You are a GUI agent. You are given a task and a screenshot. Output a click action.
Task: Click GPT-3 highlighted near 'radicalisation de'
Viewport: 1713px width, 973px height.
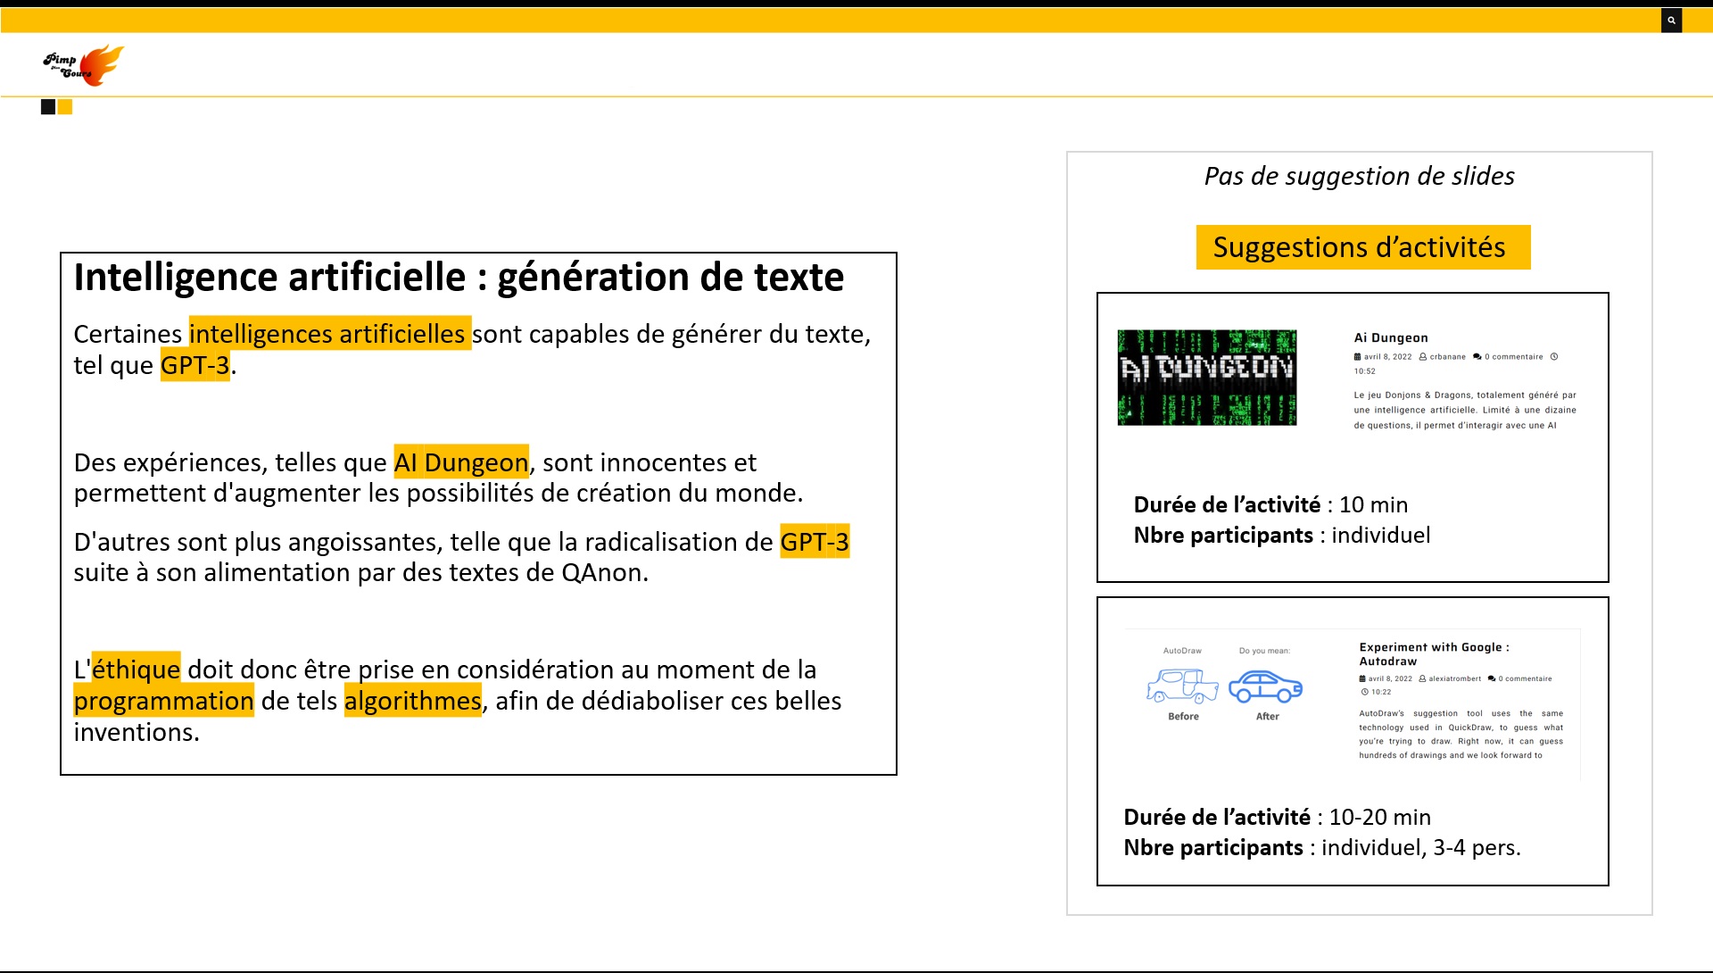(814, 542)
